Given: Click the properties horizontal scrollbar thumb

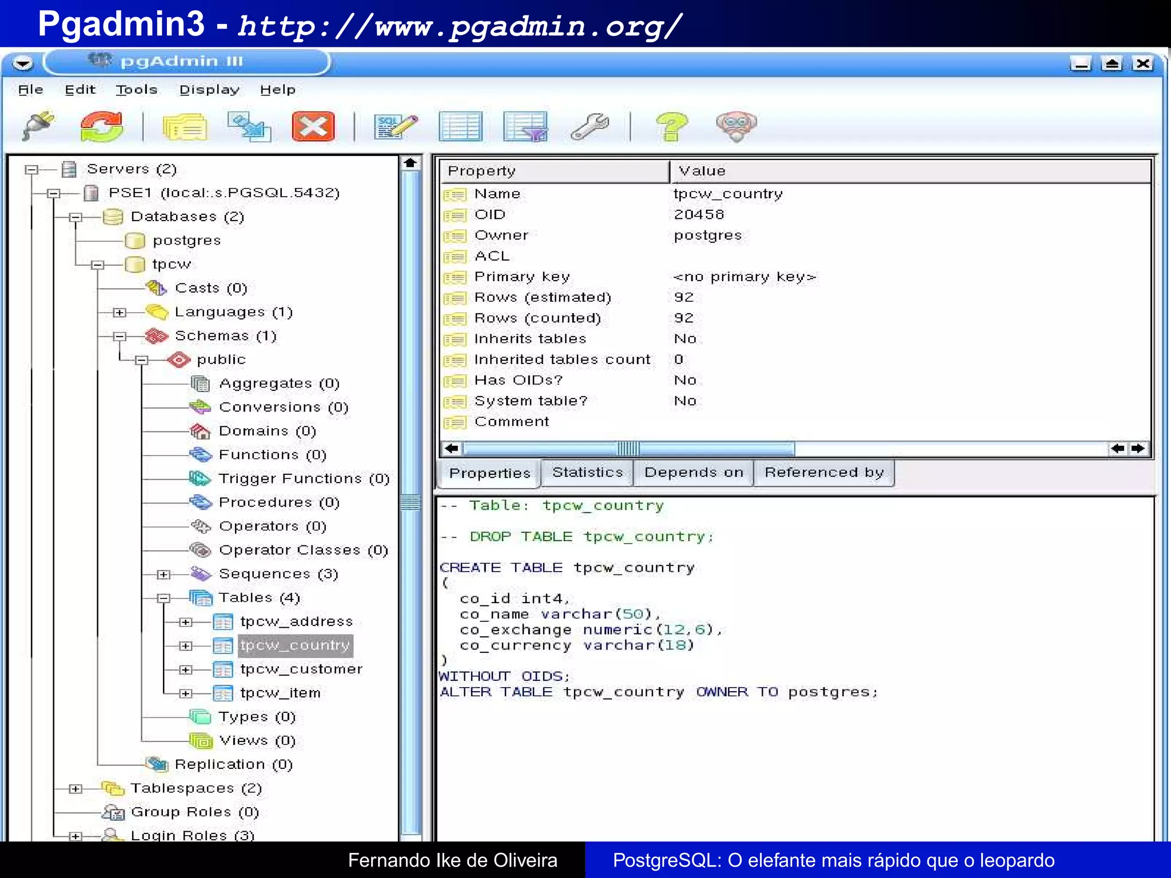Looking at the screenshot, I should point(628,449).
